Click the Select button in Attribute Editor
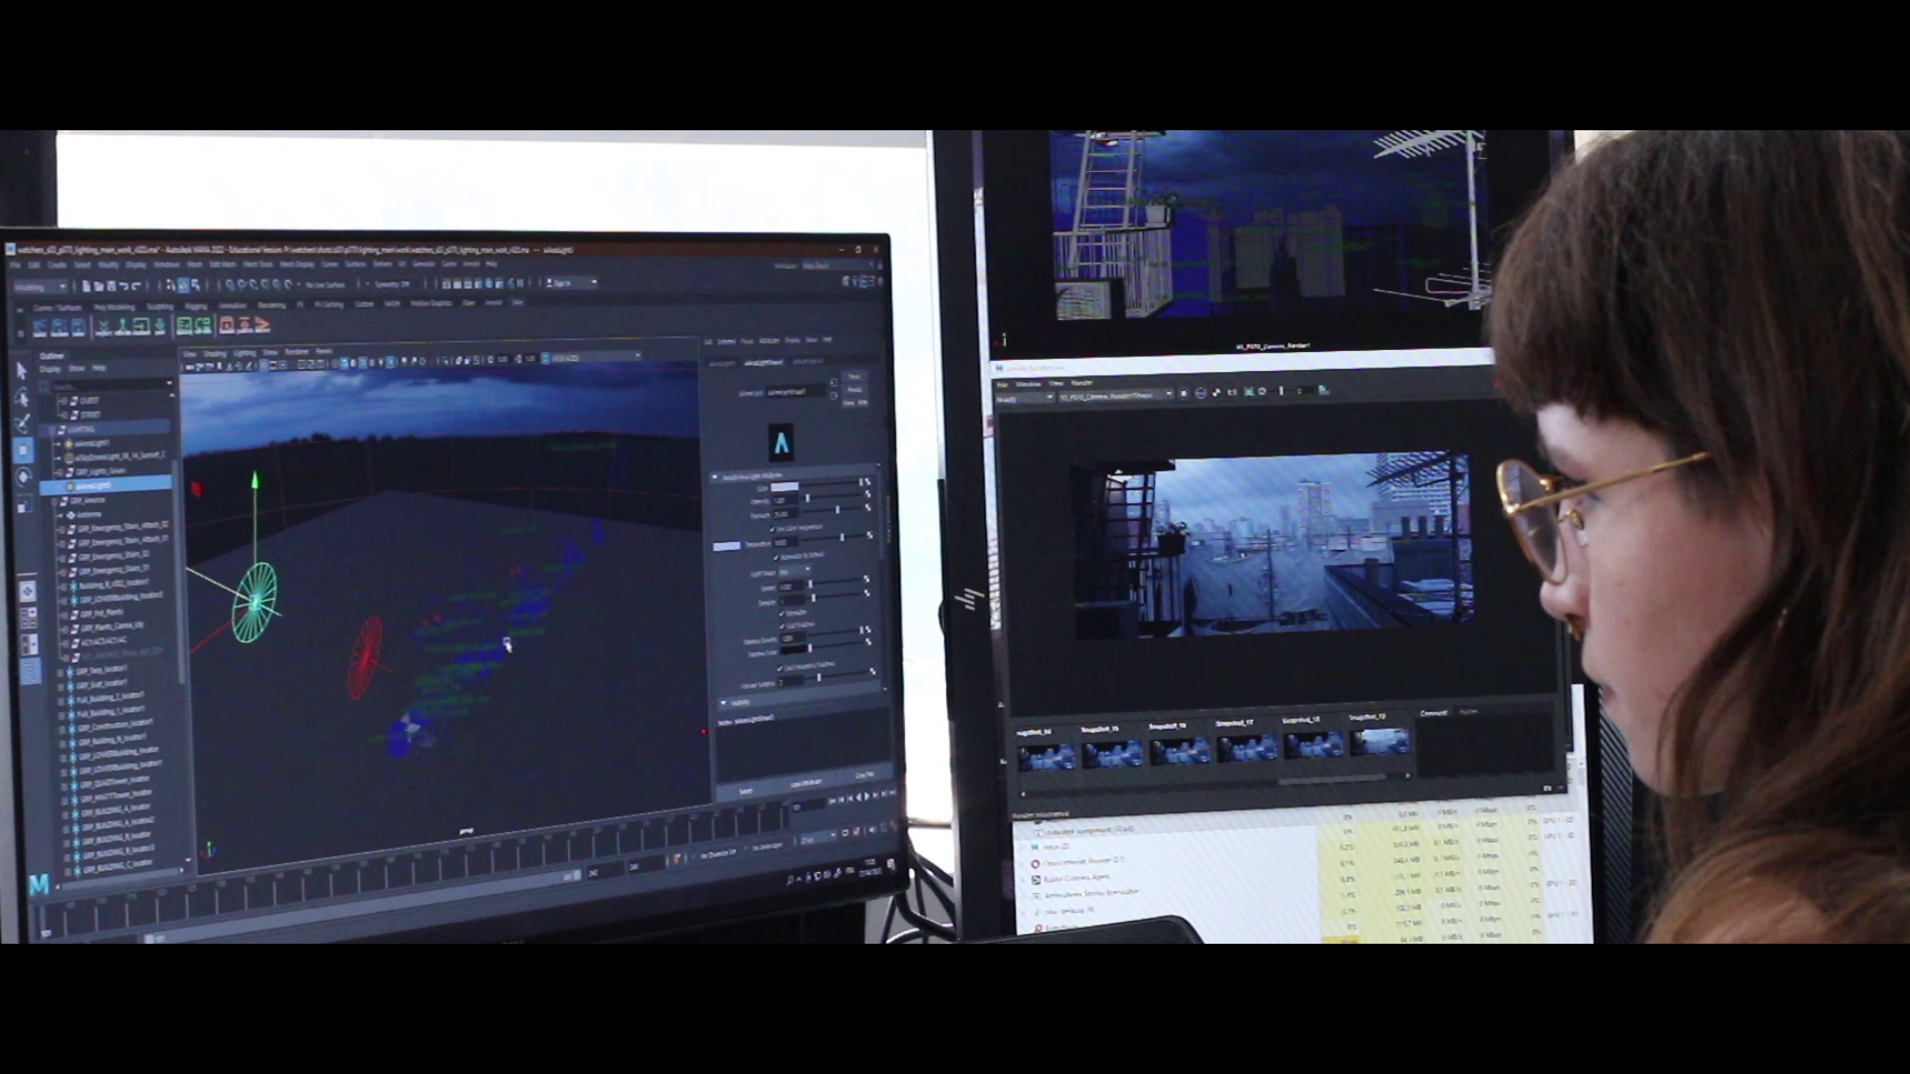The width and height of the screenshot is (1910, 1074). [x=746, y=791]
